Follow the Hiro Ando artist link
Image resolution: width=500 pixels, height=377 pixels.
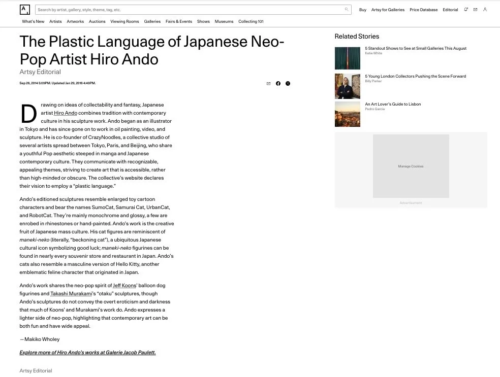66,113
